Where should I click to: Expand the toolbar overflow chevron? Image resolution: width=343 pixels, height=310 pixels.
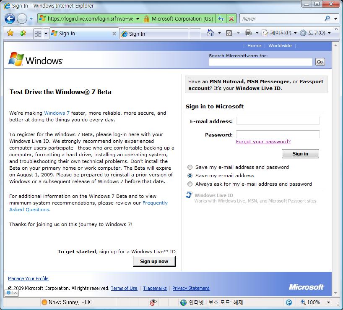[x=336, y=29]
